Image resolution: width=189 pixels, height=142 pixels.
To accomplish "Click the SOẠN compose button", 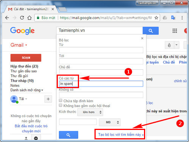I will click(26, 58).
